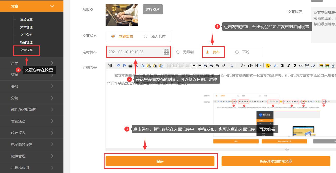Click the Redo arrow icon
This screenshot has height=173, width=336.
click(x=124, y=66)
